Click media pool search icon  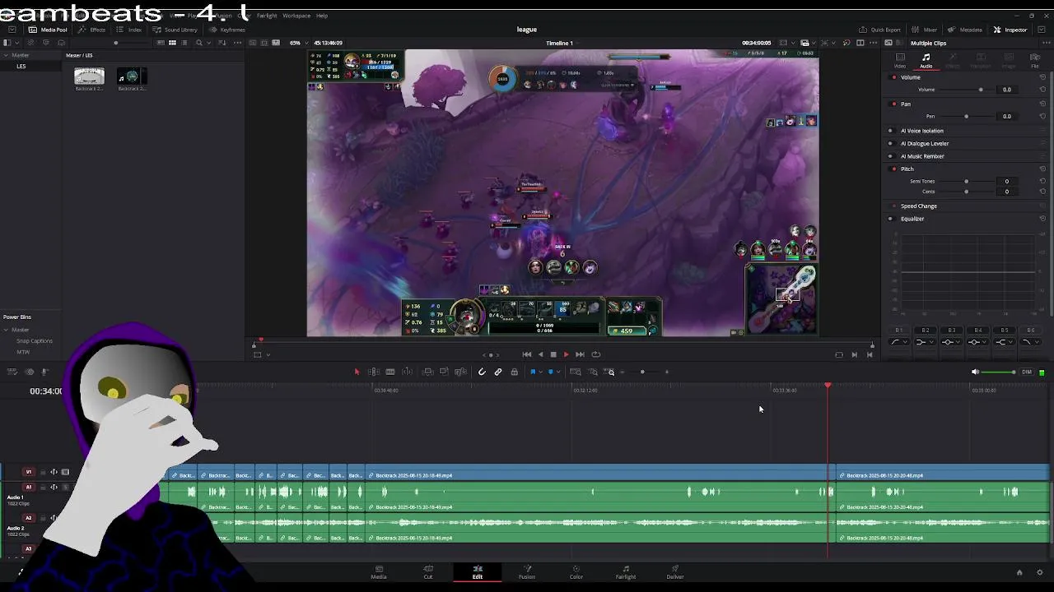click(x=199, y=43)
